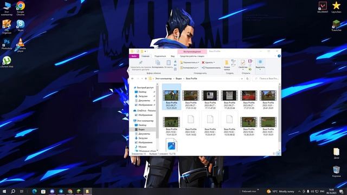The image size is (347, 195).
Task: Open Средства работы с видео tab
Action: pyautogui.click(x=192, y=56)
